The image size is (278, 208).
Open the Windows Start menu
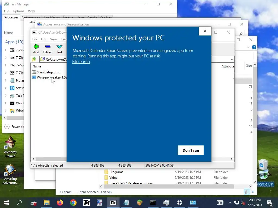coord(7,203)
